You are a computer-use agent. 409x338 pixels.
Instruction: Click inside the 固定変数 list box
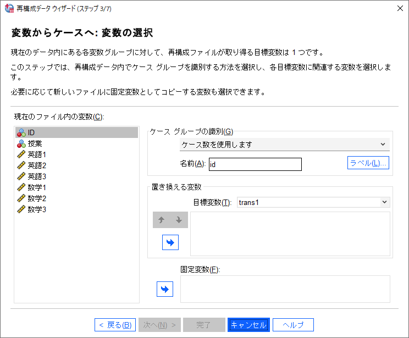coord(285,289)
